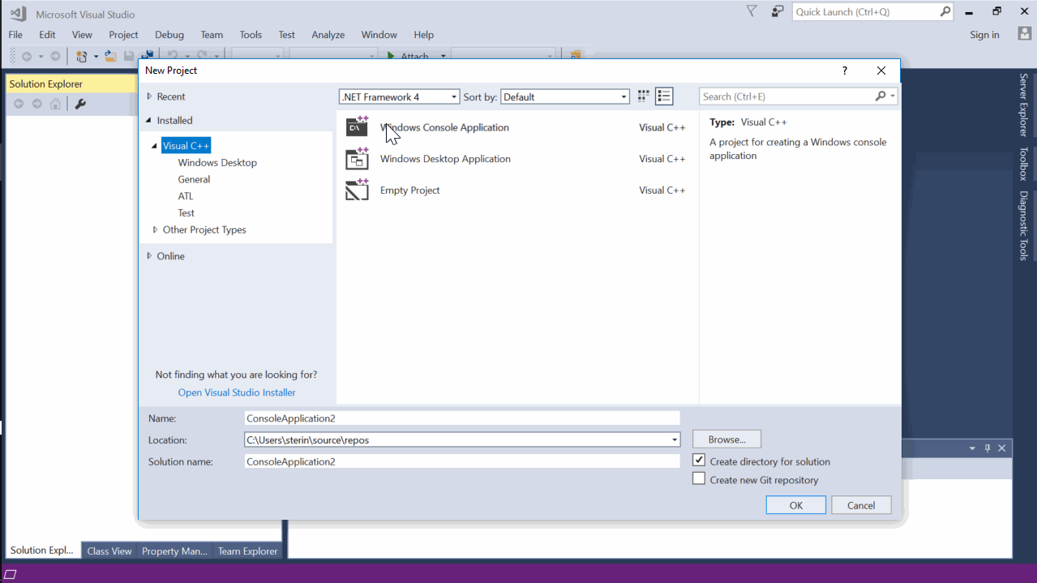Open the Edit menu
The width and height of the screenshot is (1037, 583).
[x=47, y=34]
